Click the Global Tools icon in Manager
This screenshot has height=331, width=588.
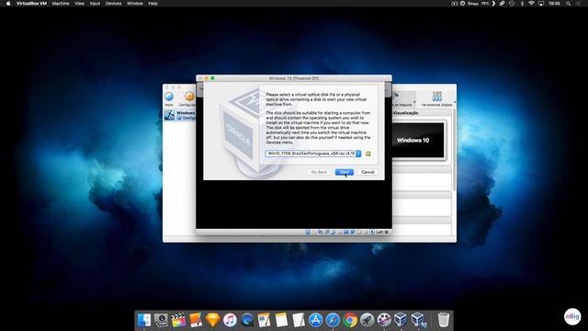[x=437, y=97]
